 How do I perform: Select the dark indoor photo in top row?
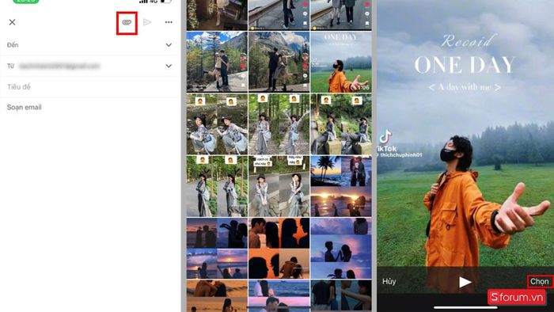click(217, 15)
